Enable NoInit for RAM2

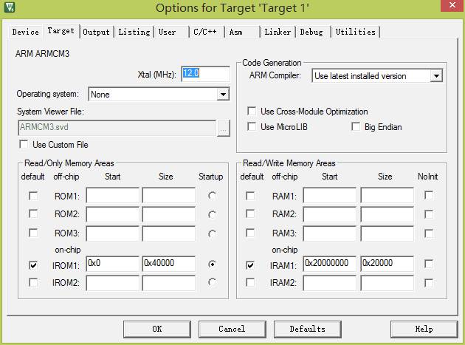(429, 214)
